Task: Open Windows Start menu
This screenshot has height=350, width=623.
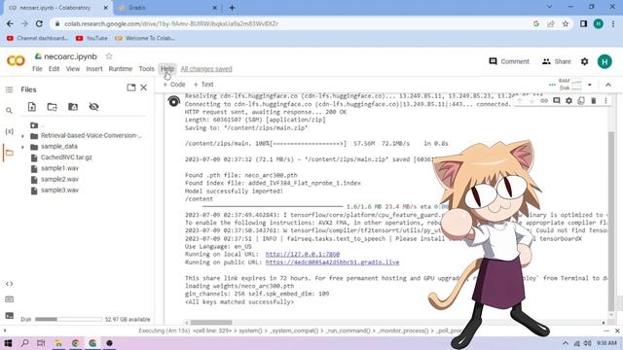Action: pyautogui.click(x=8, y=343)
